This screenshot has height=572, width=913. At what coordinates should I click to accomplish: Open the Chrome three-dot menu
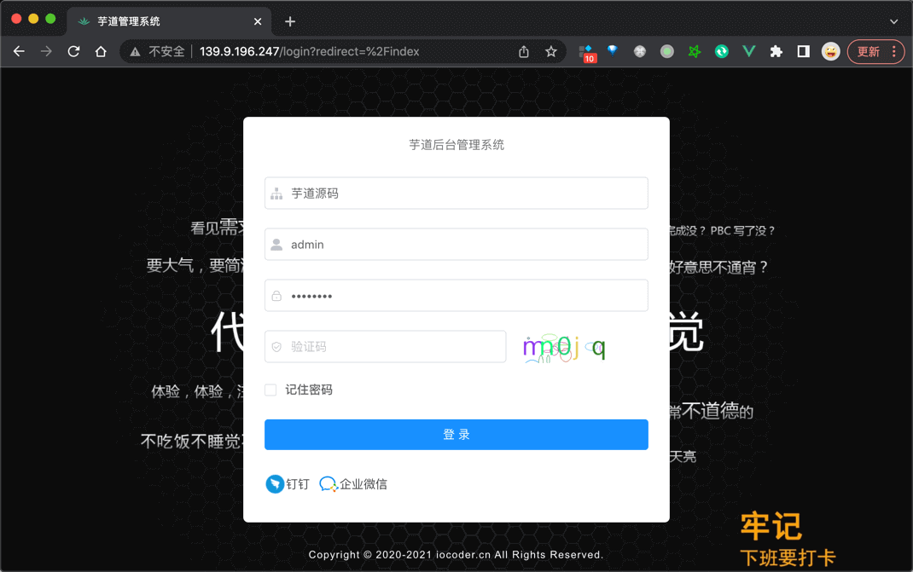coord(893,51)
